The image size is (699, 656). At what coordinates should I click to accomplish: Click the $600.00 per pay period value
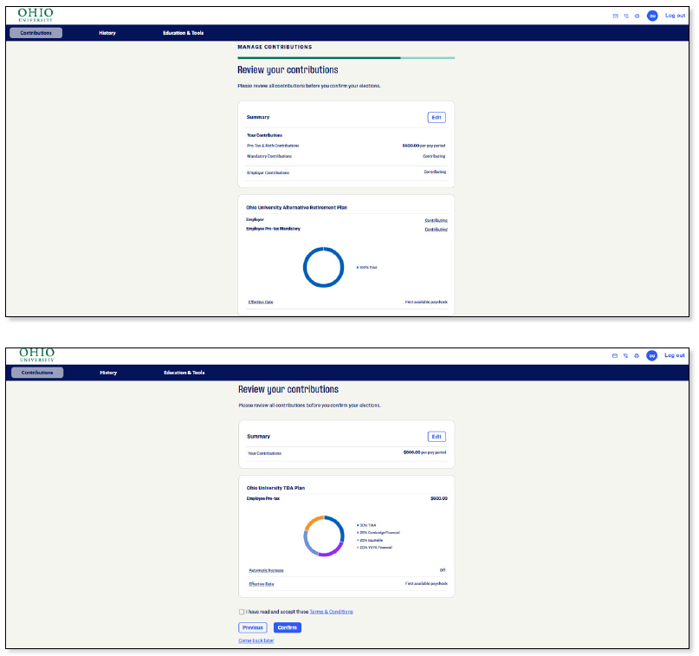424,146
